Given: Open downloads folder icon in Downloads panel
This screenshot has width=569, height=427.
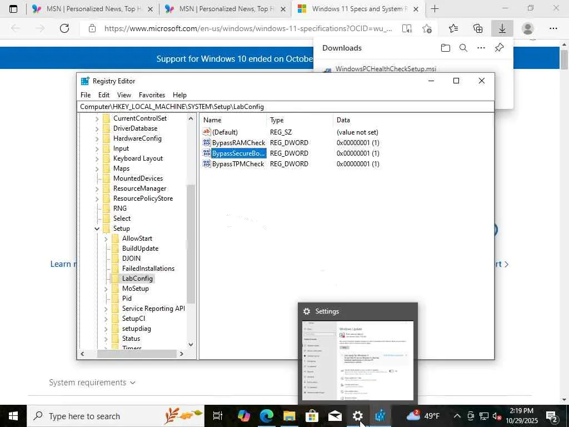Looking at the screenshot, I should click(446, 48).
